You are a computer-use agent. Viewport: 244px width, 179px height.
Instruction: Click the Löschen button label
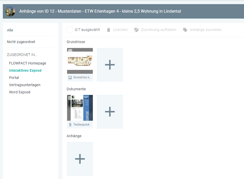[120, 30]
